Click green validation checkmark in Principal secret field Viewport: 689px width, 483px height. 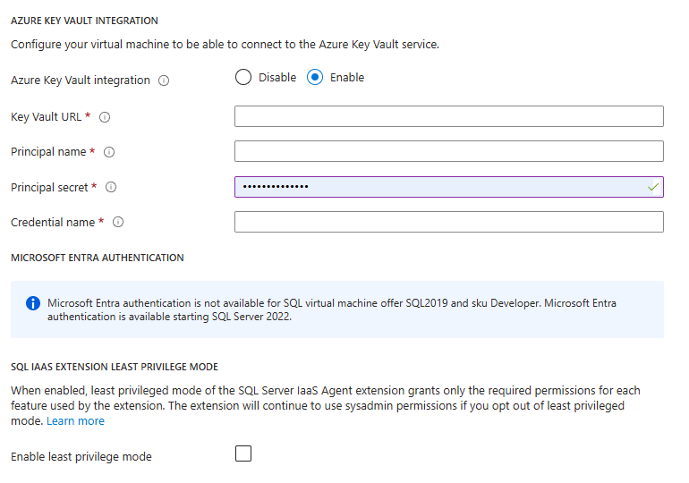coord(653,187)
